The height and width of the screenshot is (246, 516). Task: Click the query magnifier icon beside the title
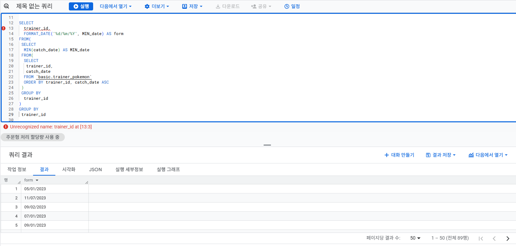pyautogui.click(x=6, y=6)
